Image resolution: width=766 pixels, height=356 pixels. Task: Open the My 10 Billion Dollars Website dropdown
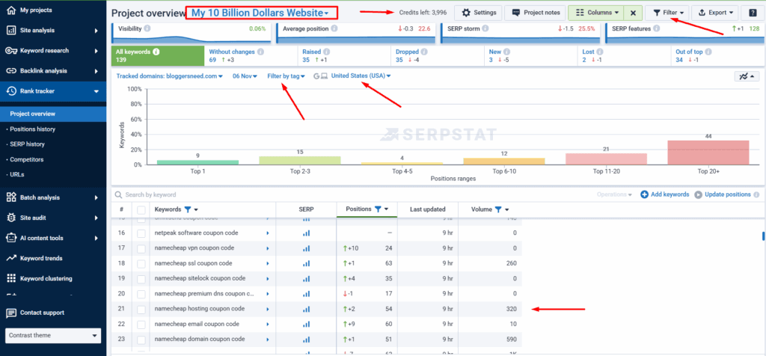(261, 13)
